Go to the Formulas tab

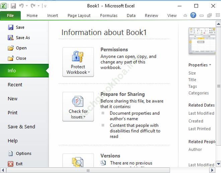click(x=109, y=16)
